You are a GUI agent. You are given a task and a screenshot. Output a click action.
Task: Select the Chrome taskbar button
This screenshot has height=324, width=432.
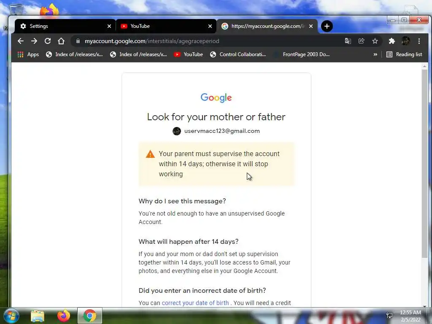90,316
